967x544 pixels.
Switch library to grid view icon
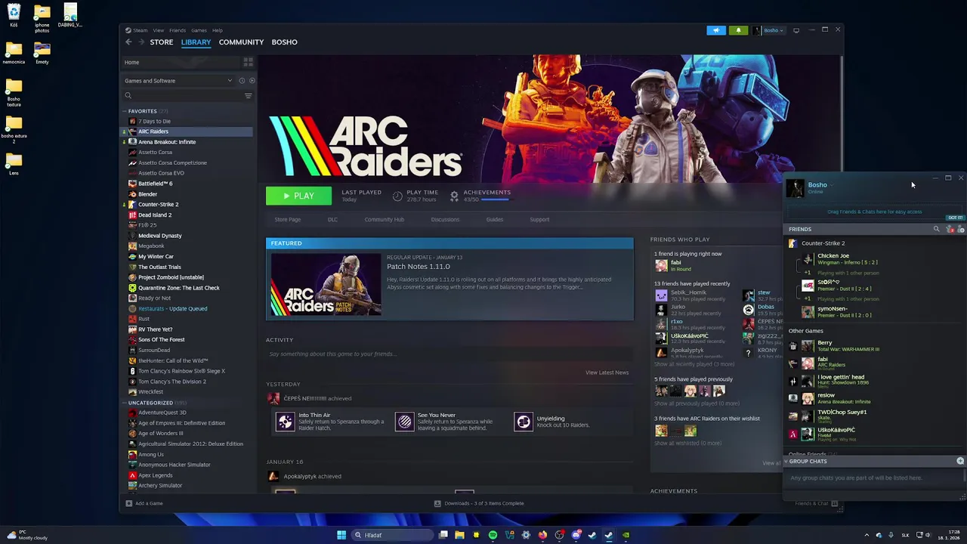coord(247,63)
